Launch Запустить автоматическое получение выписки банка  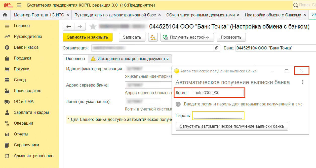pyautogui.click(x=232, y=126)
